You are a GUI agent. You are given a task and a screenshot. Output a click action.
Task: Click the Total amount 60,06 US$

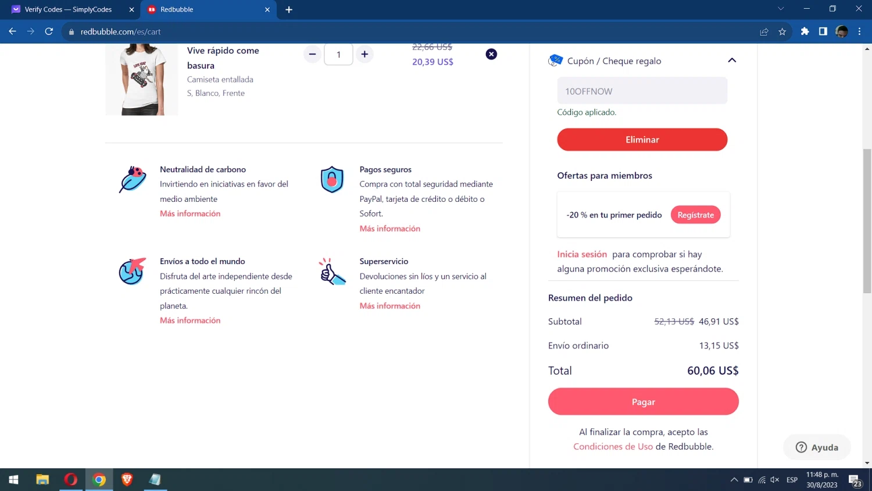click(x=713, y=371)
